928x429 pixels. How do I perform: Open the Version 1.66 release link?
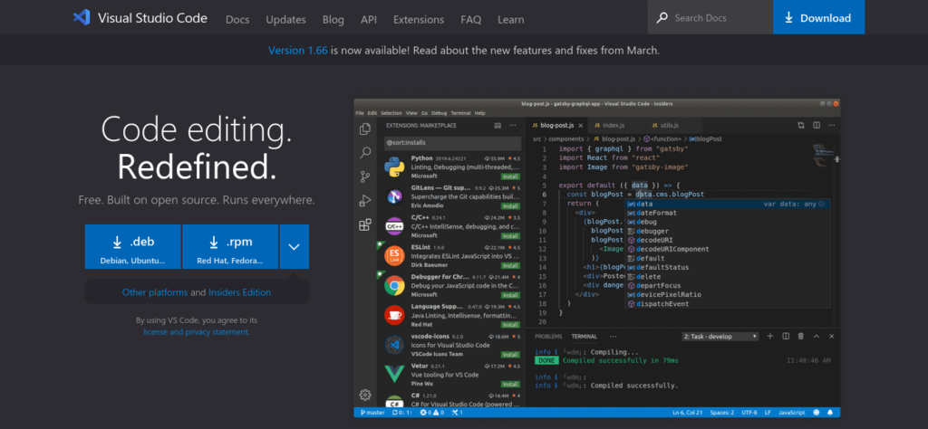tap(298, 51)
